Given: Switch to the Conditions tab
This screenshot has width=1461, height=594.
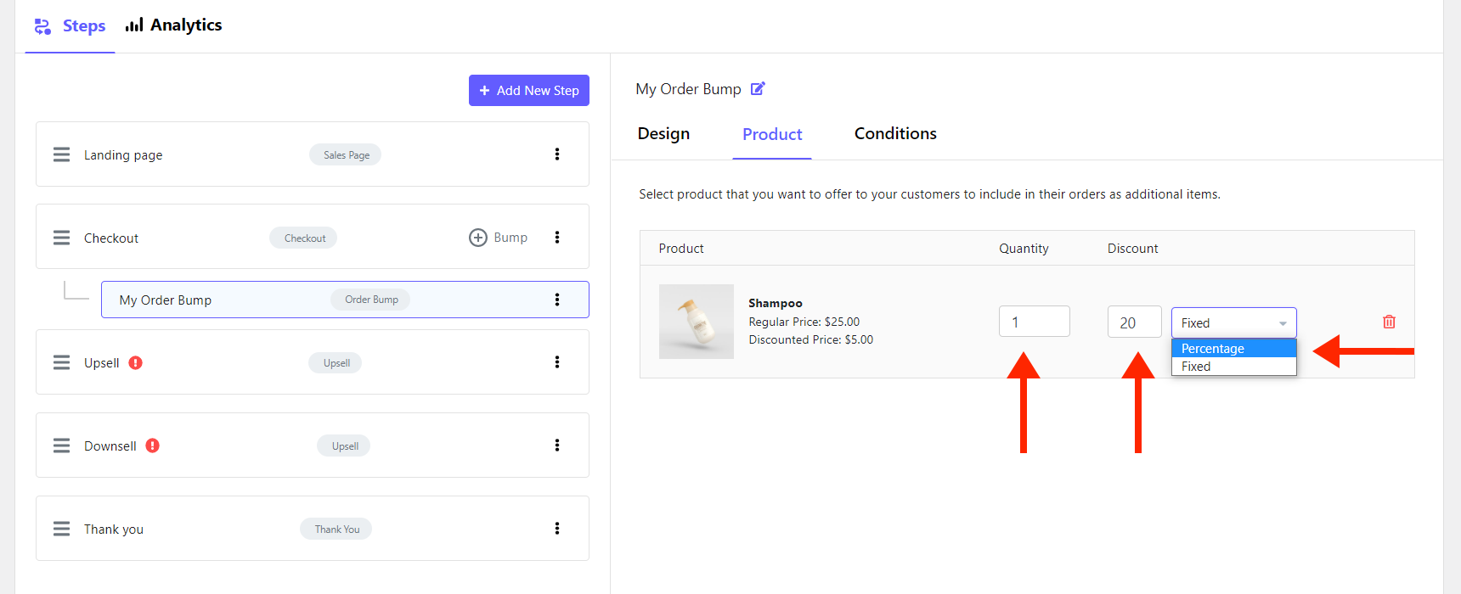Looking at the screenshot, I should point(895,133).
